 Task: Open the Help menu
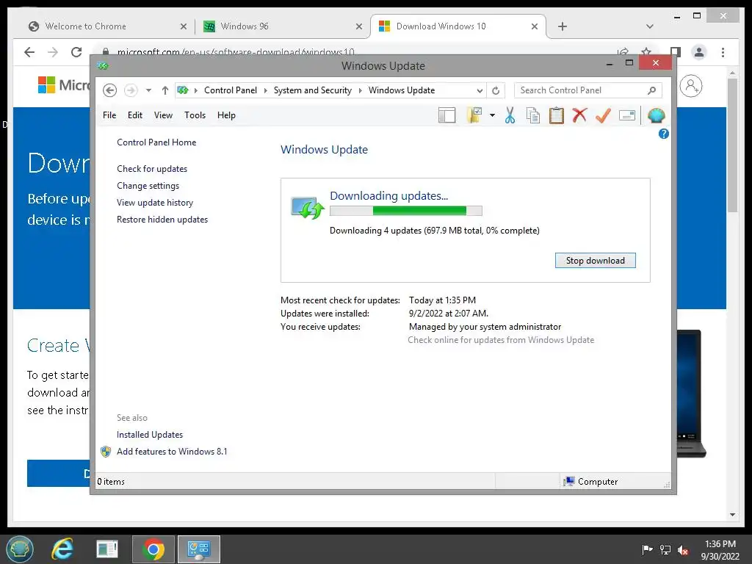226,115
